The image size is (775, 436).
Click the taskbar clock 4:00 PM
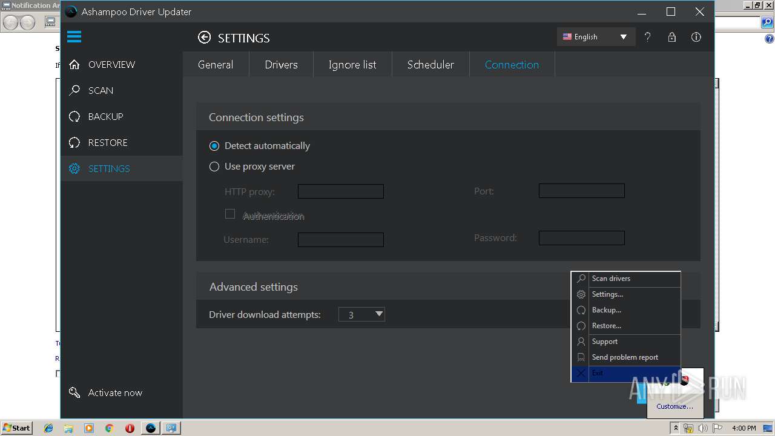(744, 428)
